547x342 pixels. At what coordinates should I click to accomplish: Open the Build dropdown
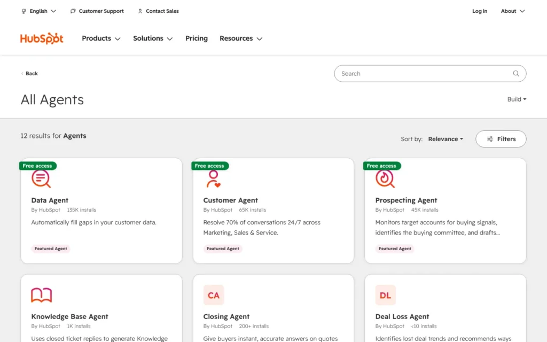click(x=517, y=99)
